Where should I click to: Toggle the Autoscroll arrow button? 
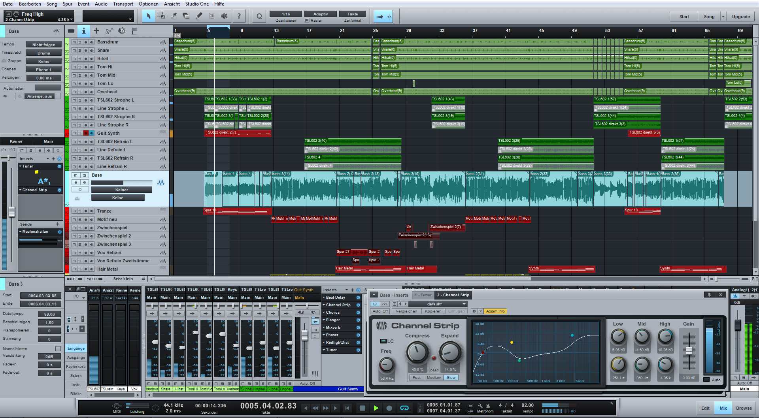(379, 17)
